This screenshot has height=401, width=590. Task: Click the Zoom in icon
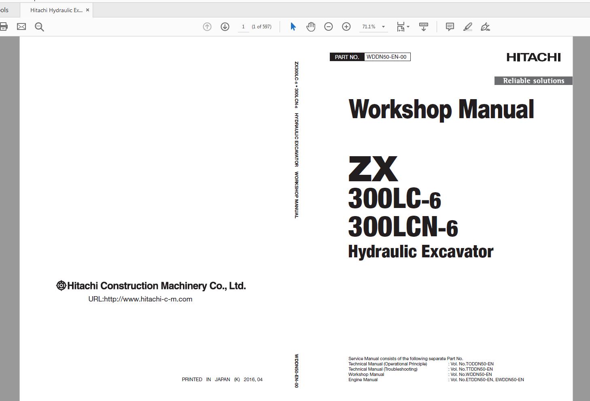point(346,26)
